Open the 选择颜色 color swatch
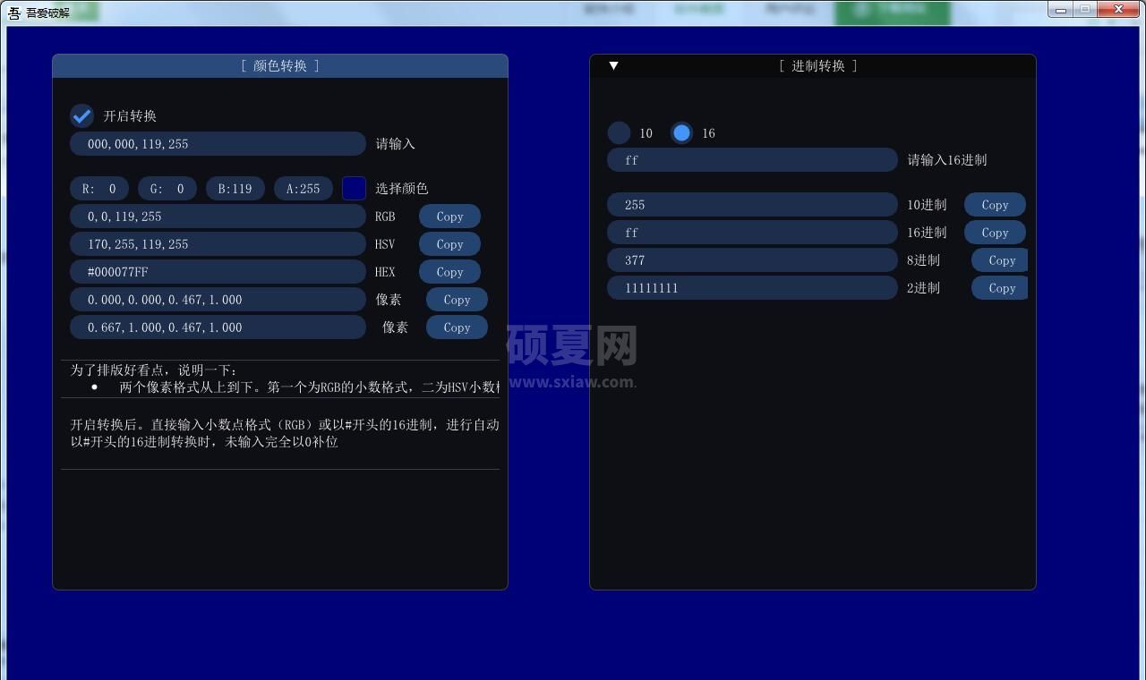 pos(355,189)
